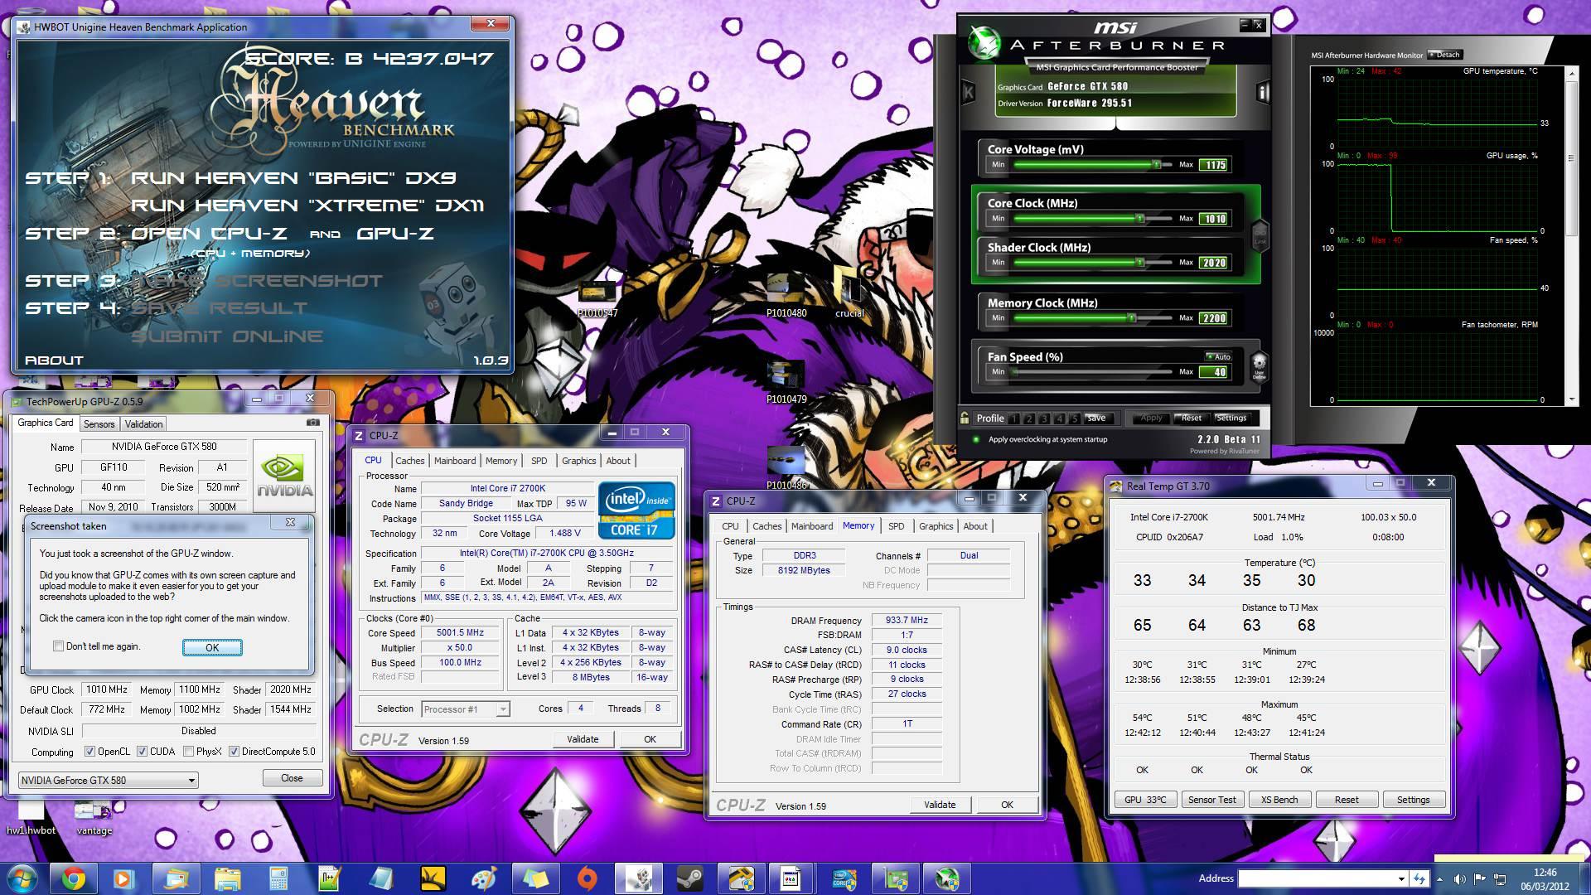This screenshot has width=1591, height=895.
Task: Open the vantage desktop icon
Action: (x=94, y=819)
